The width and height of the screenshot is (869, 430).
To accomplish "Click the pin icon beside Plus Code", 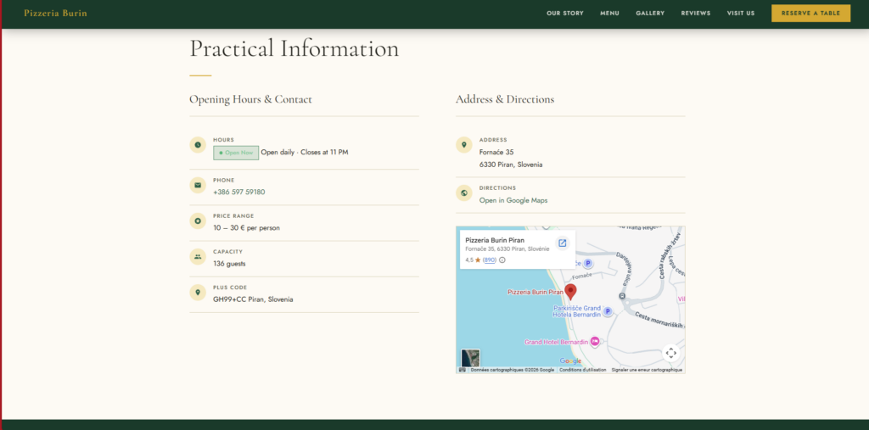I will point(198,293).
